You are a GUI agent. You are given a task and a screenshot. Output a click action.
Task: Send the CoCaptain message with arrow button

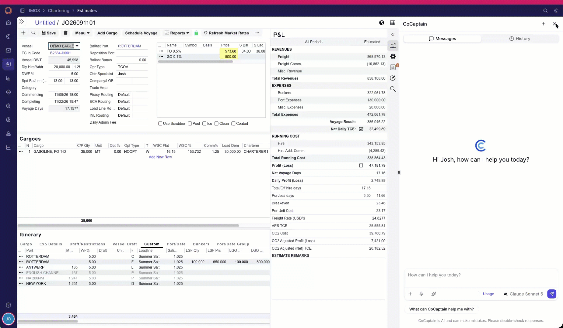[x=552, y=294]
